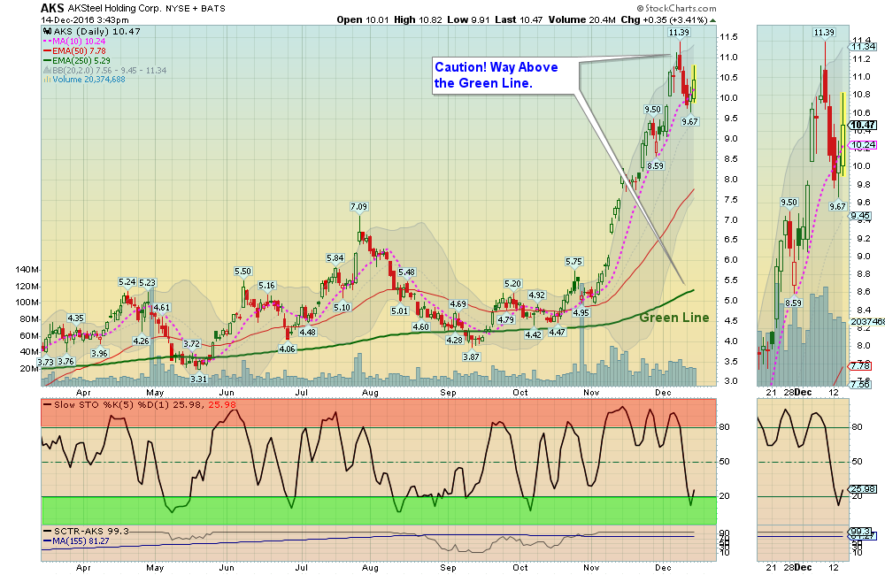Click the 5.50 June peak price label

242,272
